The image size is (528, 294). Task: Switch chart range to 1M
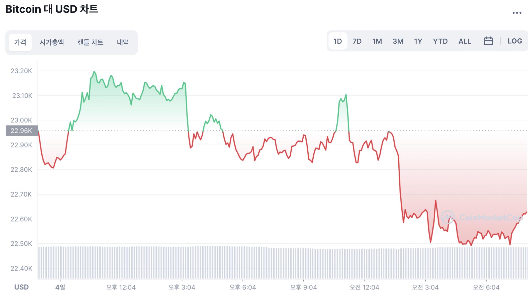point(377,41)
